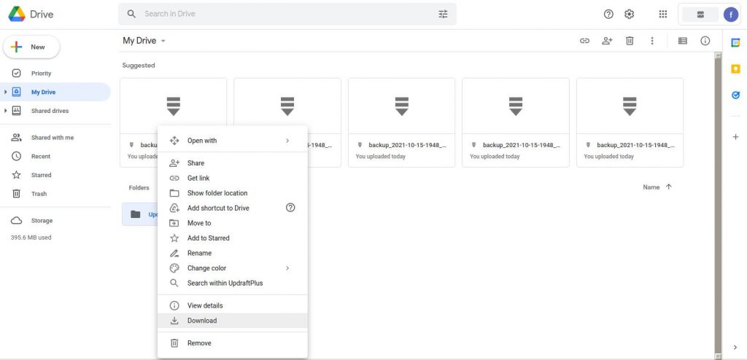Click the Share person-add toolbar icon

tap(607, 41)
